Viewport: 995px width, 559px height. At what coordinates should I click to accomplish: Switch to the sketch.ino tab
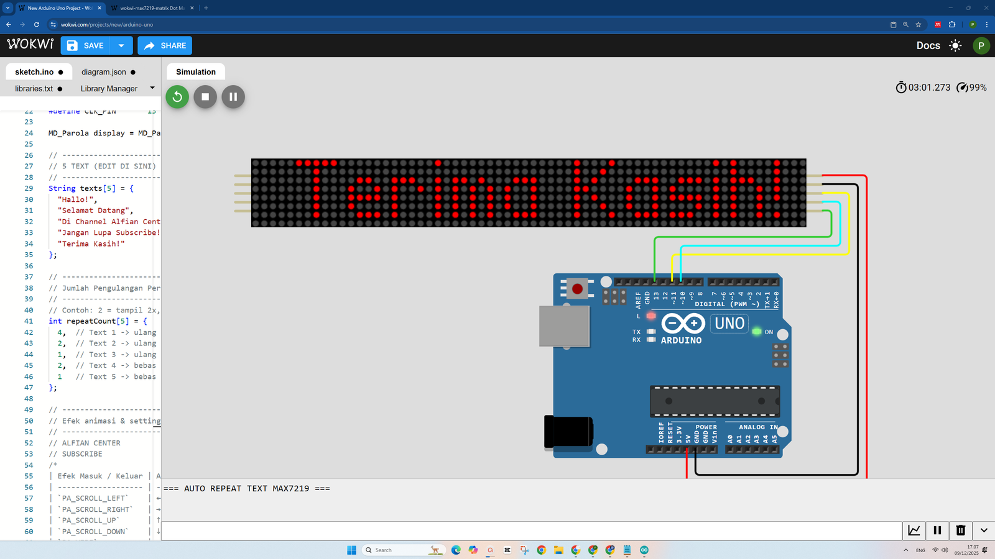tap(39, 72)
